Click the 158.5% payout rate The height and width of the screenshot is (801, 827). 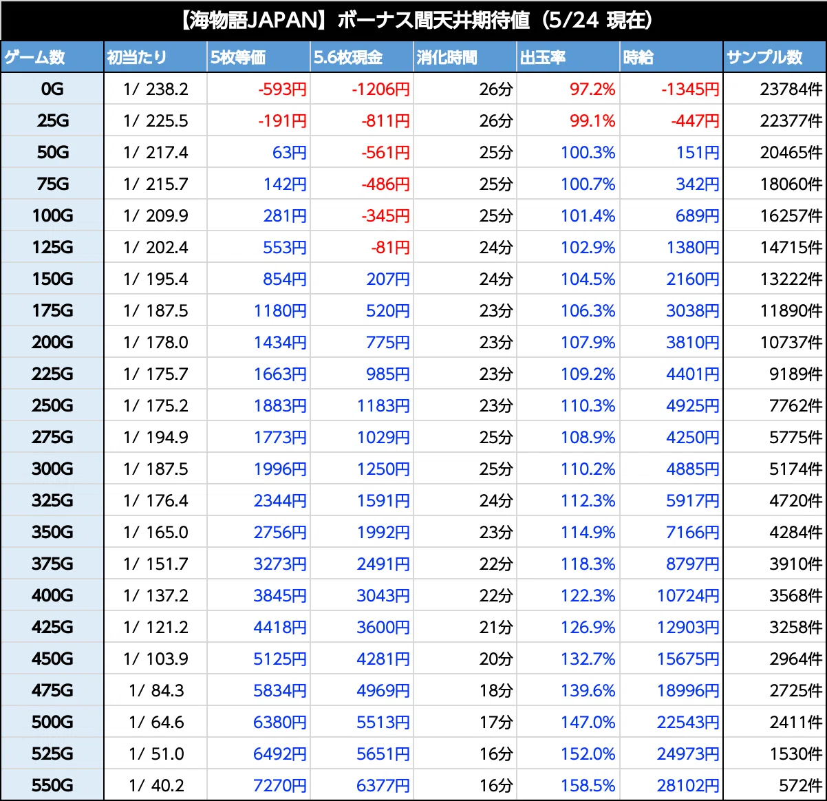point(588,785)
